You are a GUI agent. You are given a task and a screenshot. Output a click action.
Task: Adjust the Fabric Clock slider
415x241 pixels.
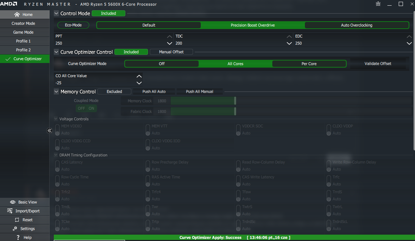coord(235,111)
